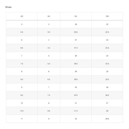Viewport: 129px width, 129px height.
Task: Click CM value 23 cell
Action: pyautogui.click(x=107, y=40)
